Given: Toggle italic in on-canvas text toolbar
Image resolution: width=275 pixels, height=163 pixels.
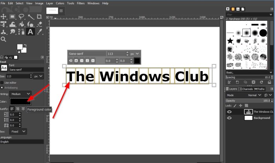Looking at the screenshot, I should pos(82,60).
